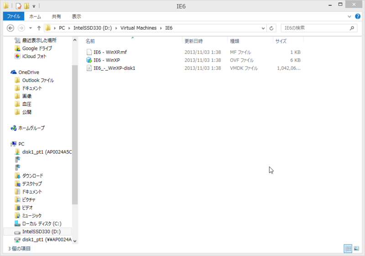Viewport: 365px width, 256px height.
Task: Open the Help question mark
Action: click(358, 16)
